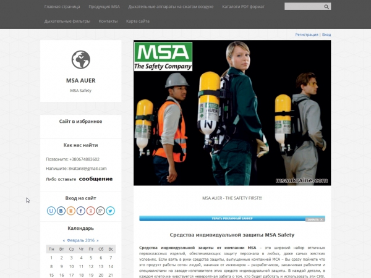Log in with VKontakte icon
The width and height of the screenshot is (371, 278).
click(61, 211)
